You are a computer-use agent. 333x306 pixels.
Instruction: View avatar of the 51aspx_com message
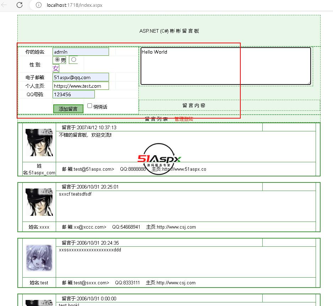pyautogui.click(x=39, y=142)
